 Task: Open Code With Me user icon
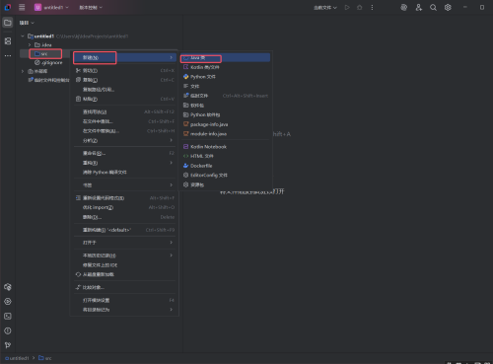(418, 7)
